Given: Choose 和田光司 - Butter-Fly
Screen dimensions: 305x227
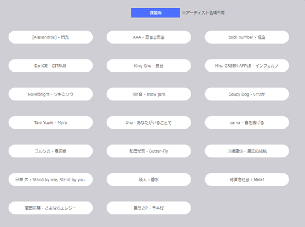Looking at the screenshot, I should pos(149,151).
